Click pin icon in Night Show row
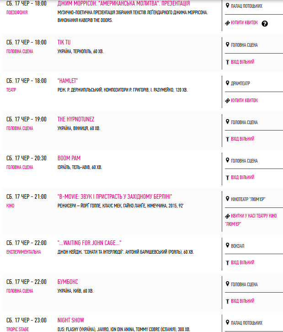This screenshot has width=283, height=332. (227, 322)
